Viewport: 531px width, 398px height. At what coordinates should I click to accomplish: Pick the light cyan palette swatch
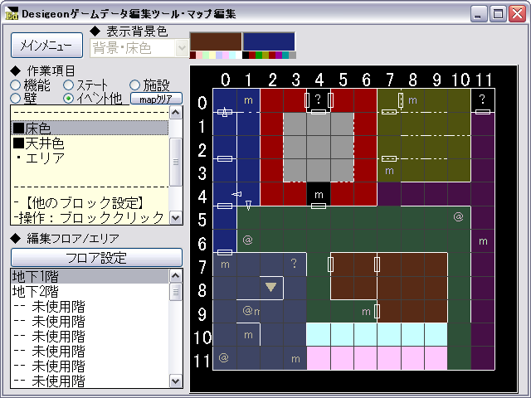click(x=232, y=56)
